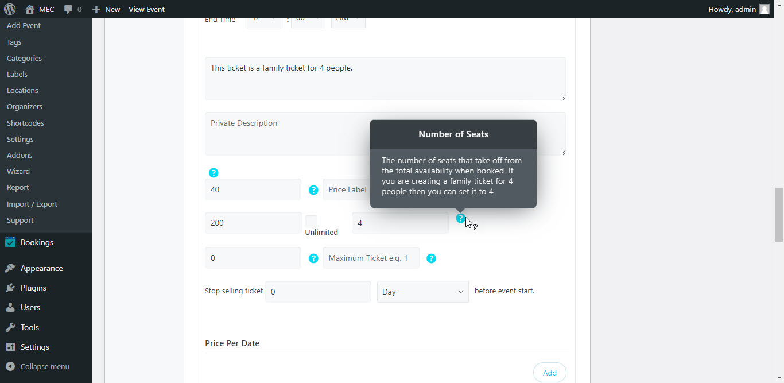
Task: Click the plus New icon
Action: pos(96,9)
